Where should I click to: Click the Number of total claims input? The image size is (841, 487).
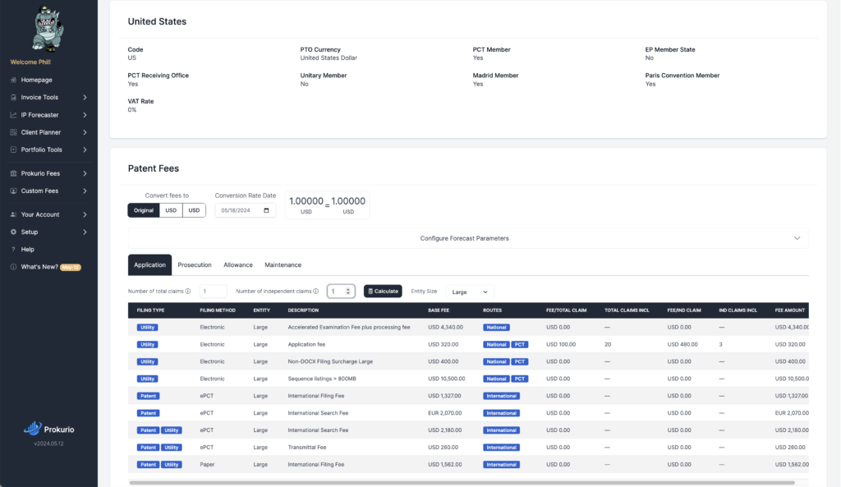click(x=213, y=292)
